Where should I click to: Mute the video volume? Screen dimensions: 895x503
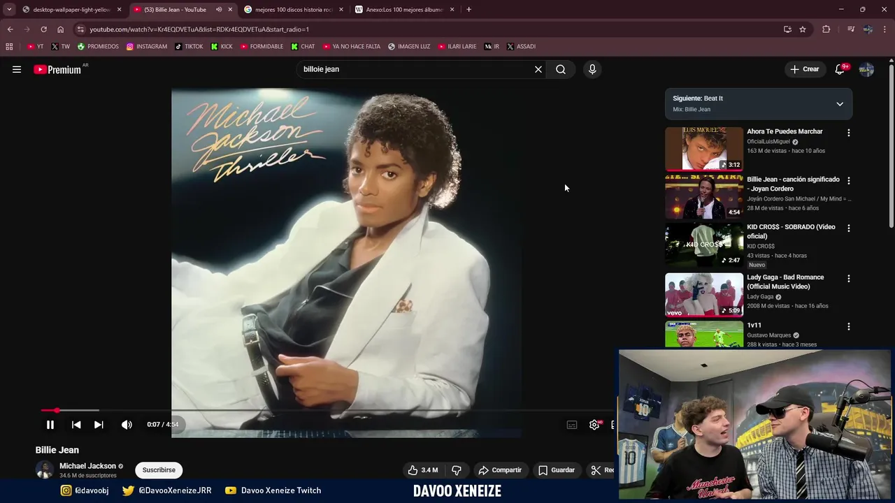tap(127, 424)
